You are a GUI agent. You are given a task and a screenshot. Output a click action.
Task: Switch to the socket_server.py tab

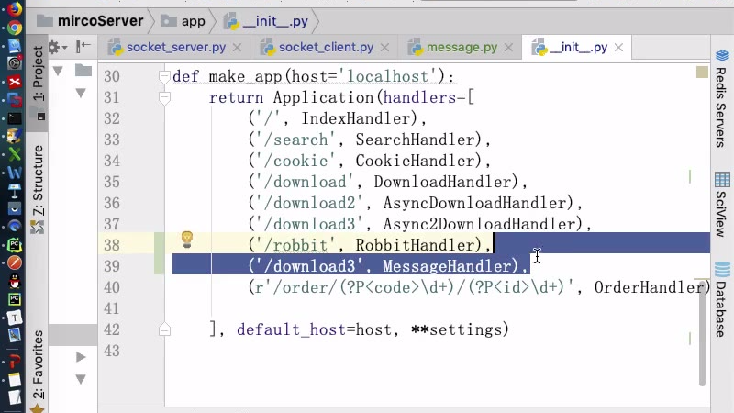click(174, 47)
